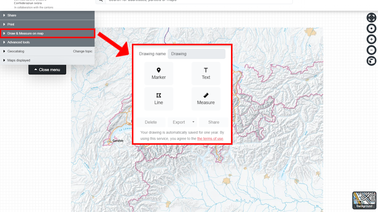Viewport: 378px width, 212px height.
Task: Expand the Print menu section
Action: point(11,24)
